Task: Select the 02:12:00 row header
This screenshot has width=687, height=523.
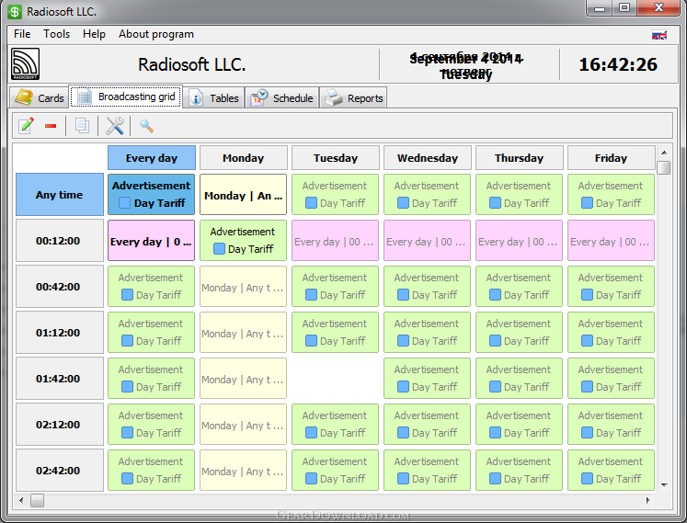Action: 60,425
